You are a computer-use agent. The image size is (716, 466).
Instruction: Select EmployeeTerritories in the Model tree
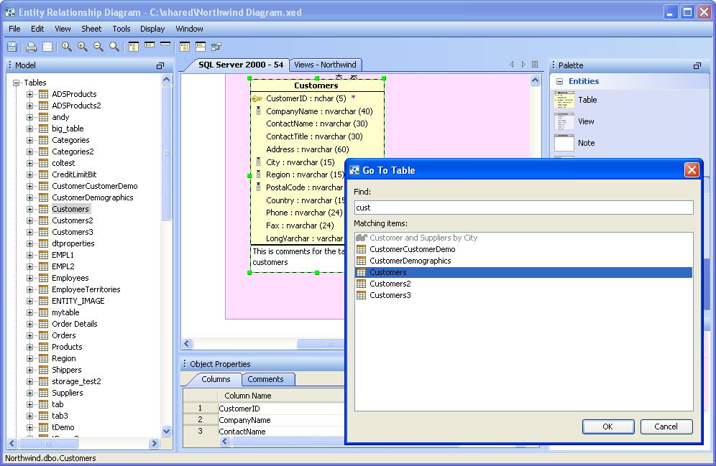pyautogui.click(x=86, y=289)
